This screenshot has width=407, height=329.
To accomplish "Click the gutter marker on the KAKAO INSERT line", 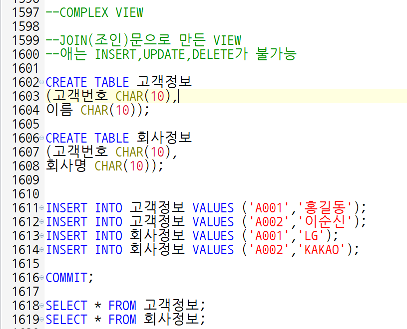I will (x=43, y=250).
